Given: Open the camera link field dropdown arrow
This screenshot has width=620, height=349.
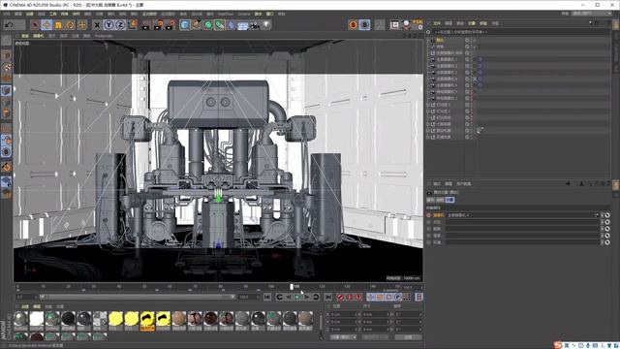Looking at the screenshot, I should pos(597,215).
